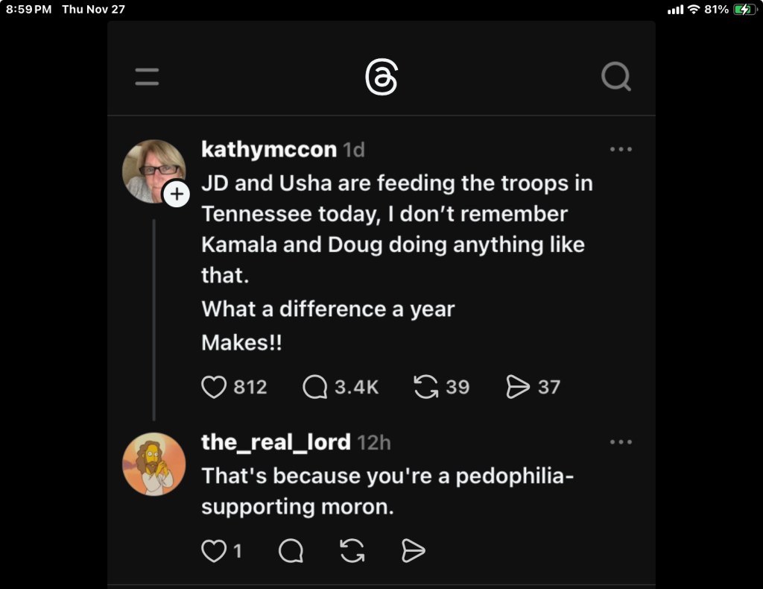This screenshot has width=763, height=589.
Task: Share the_real_lord's reply via send icon
Action: coord(414,551)
